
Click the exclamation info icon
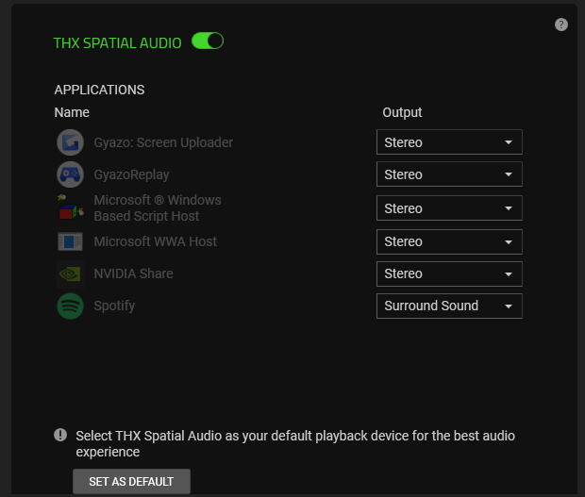[x=60, y=435]
